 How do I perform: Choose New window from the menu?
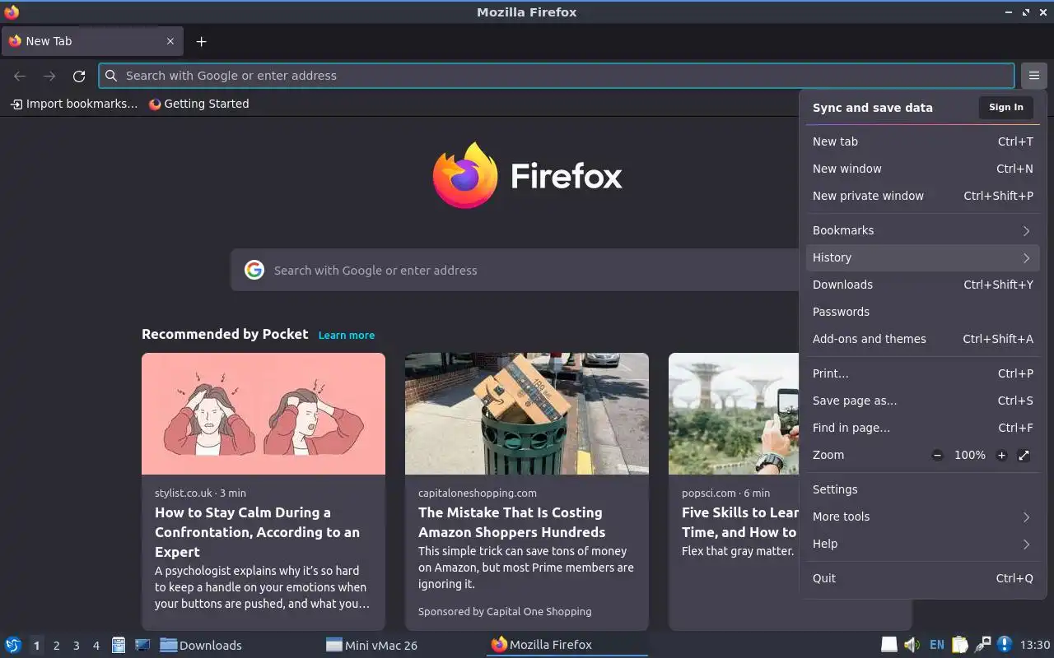tap(922, 169)
